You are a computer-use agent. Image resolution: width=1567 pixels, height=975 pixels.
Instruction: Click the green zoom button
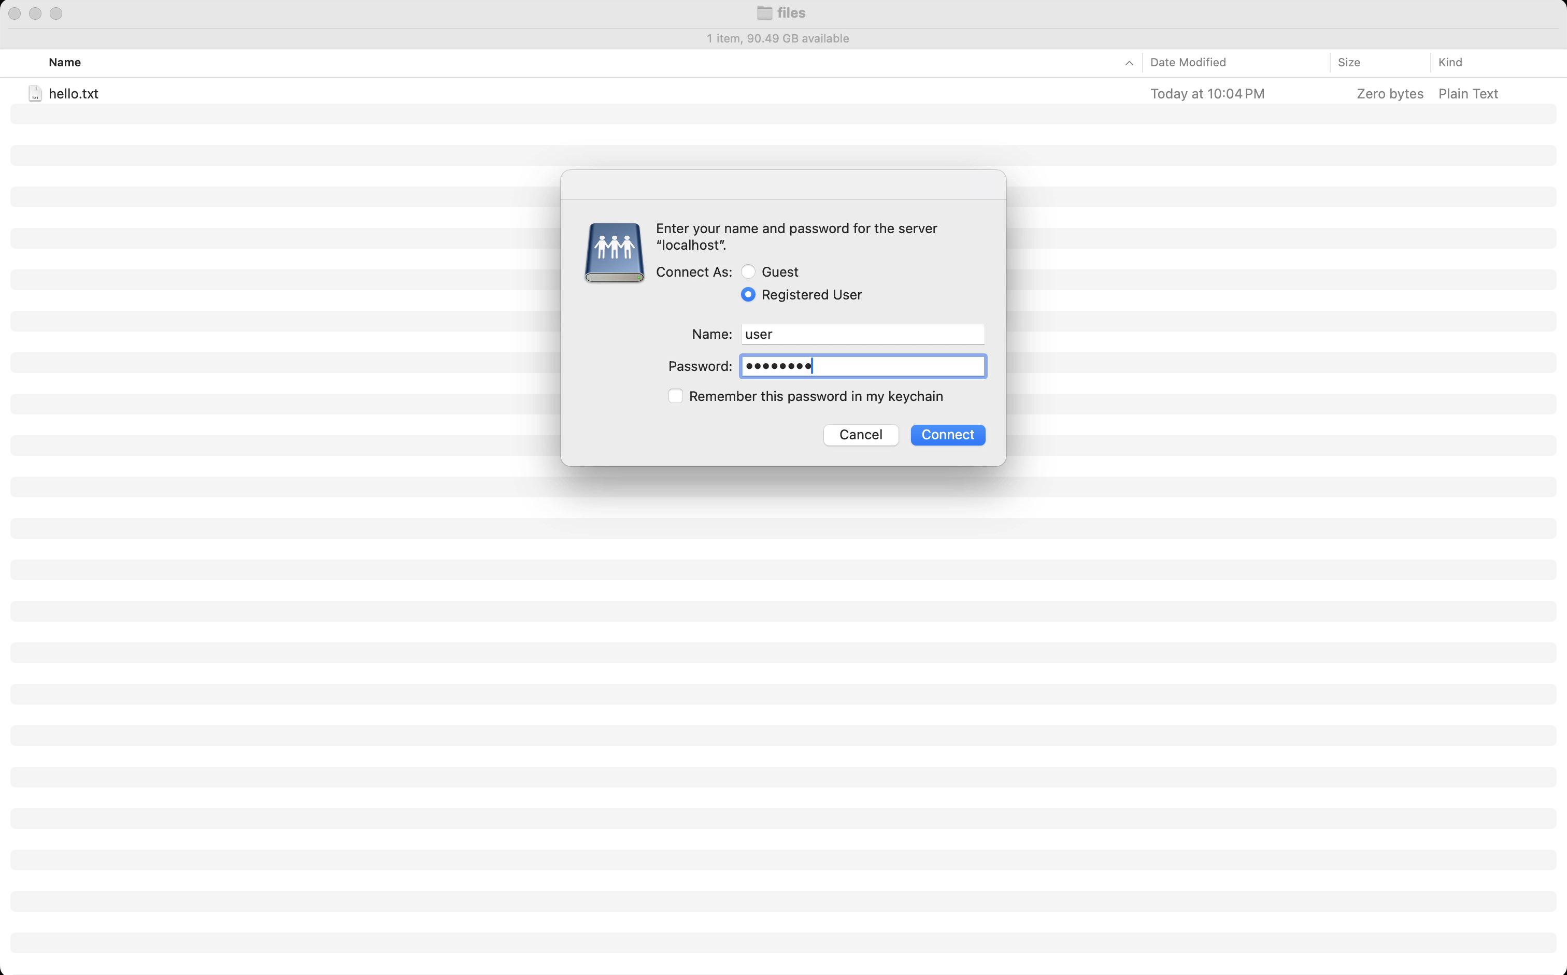click(56, 13)
